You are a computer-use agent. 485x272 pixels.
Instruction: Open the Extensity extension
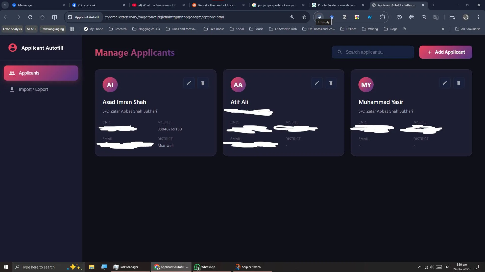pos(319,17)
